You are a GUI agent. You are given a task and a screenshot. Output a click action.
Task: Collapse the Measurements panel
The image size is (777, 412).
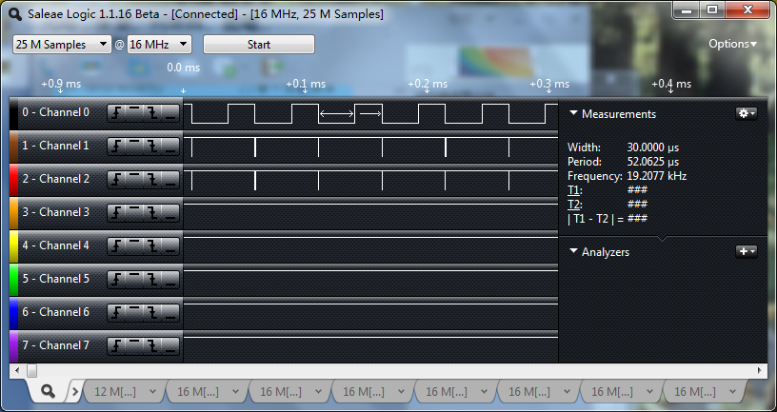[574, 113]
